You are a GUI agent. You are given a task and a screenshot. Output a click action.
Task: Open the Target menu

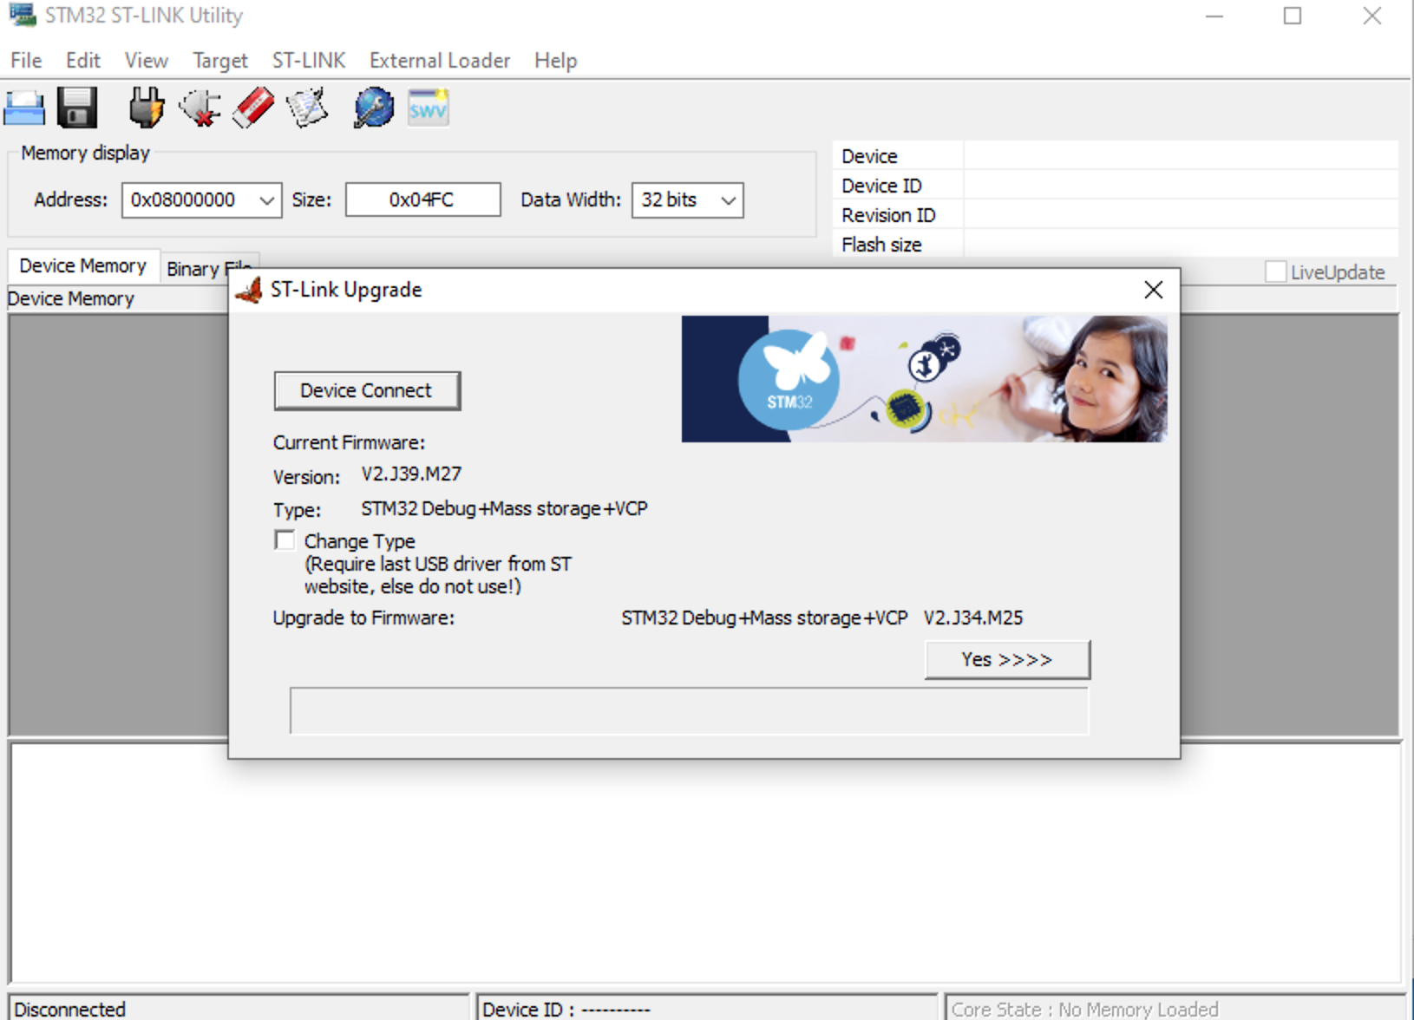(220, 61)
